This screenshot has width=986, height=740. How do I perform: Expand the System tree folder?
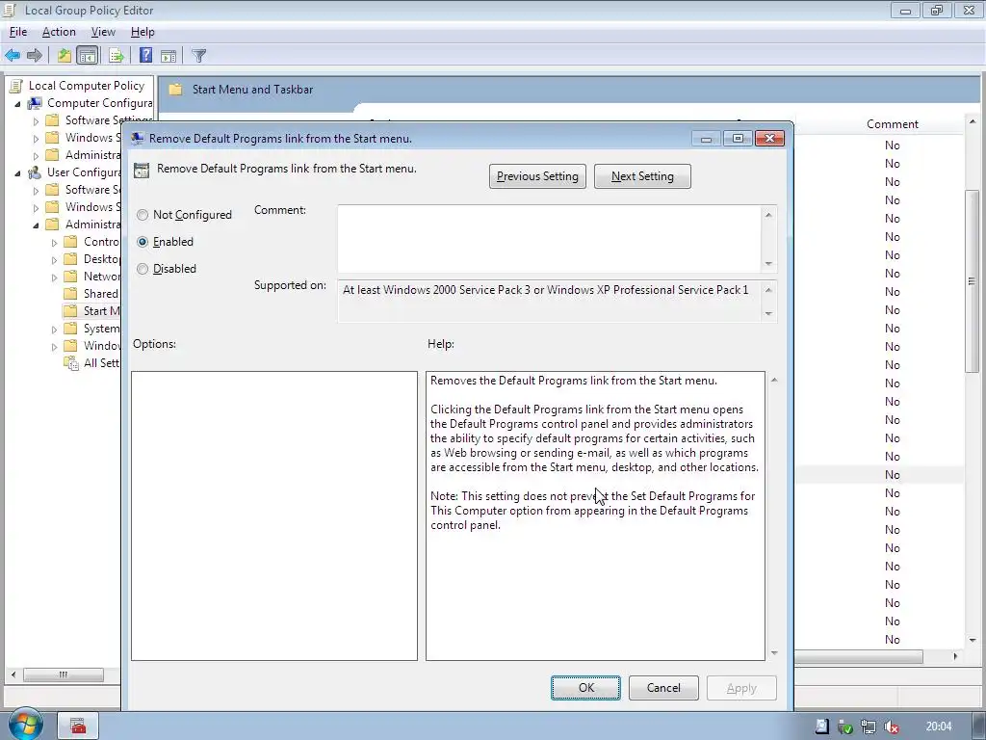pyautogui.click(x=54, y=330)
